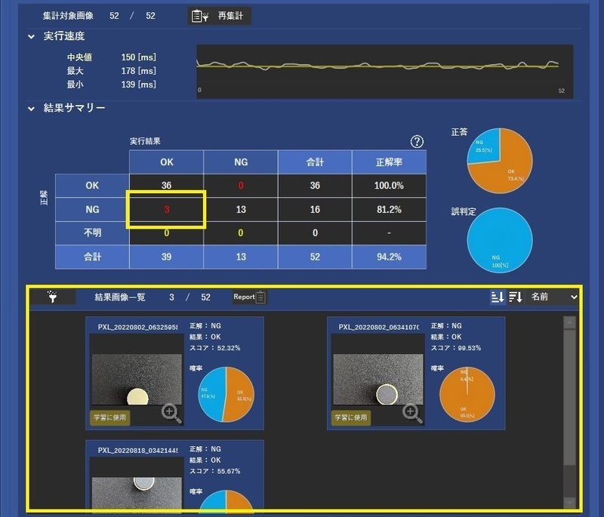
Task: Click the 不明 OK cell yellow 0
Action: (x=166, y=233)
